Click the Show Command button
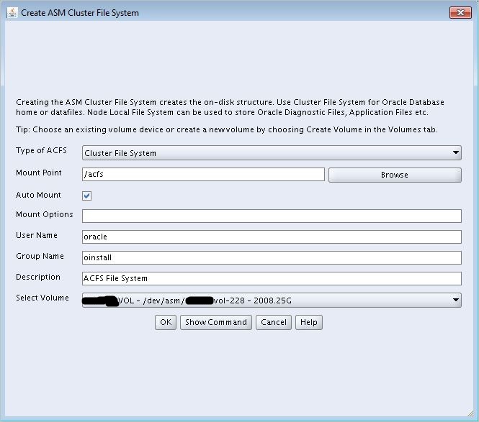 [216, 322]
